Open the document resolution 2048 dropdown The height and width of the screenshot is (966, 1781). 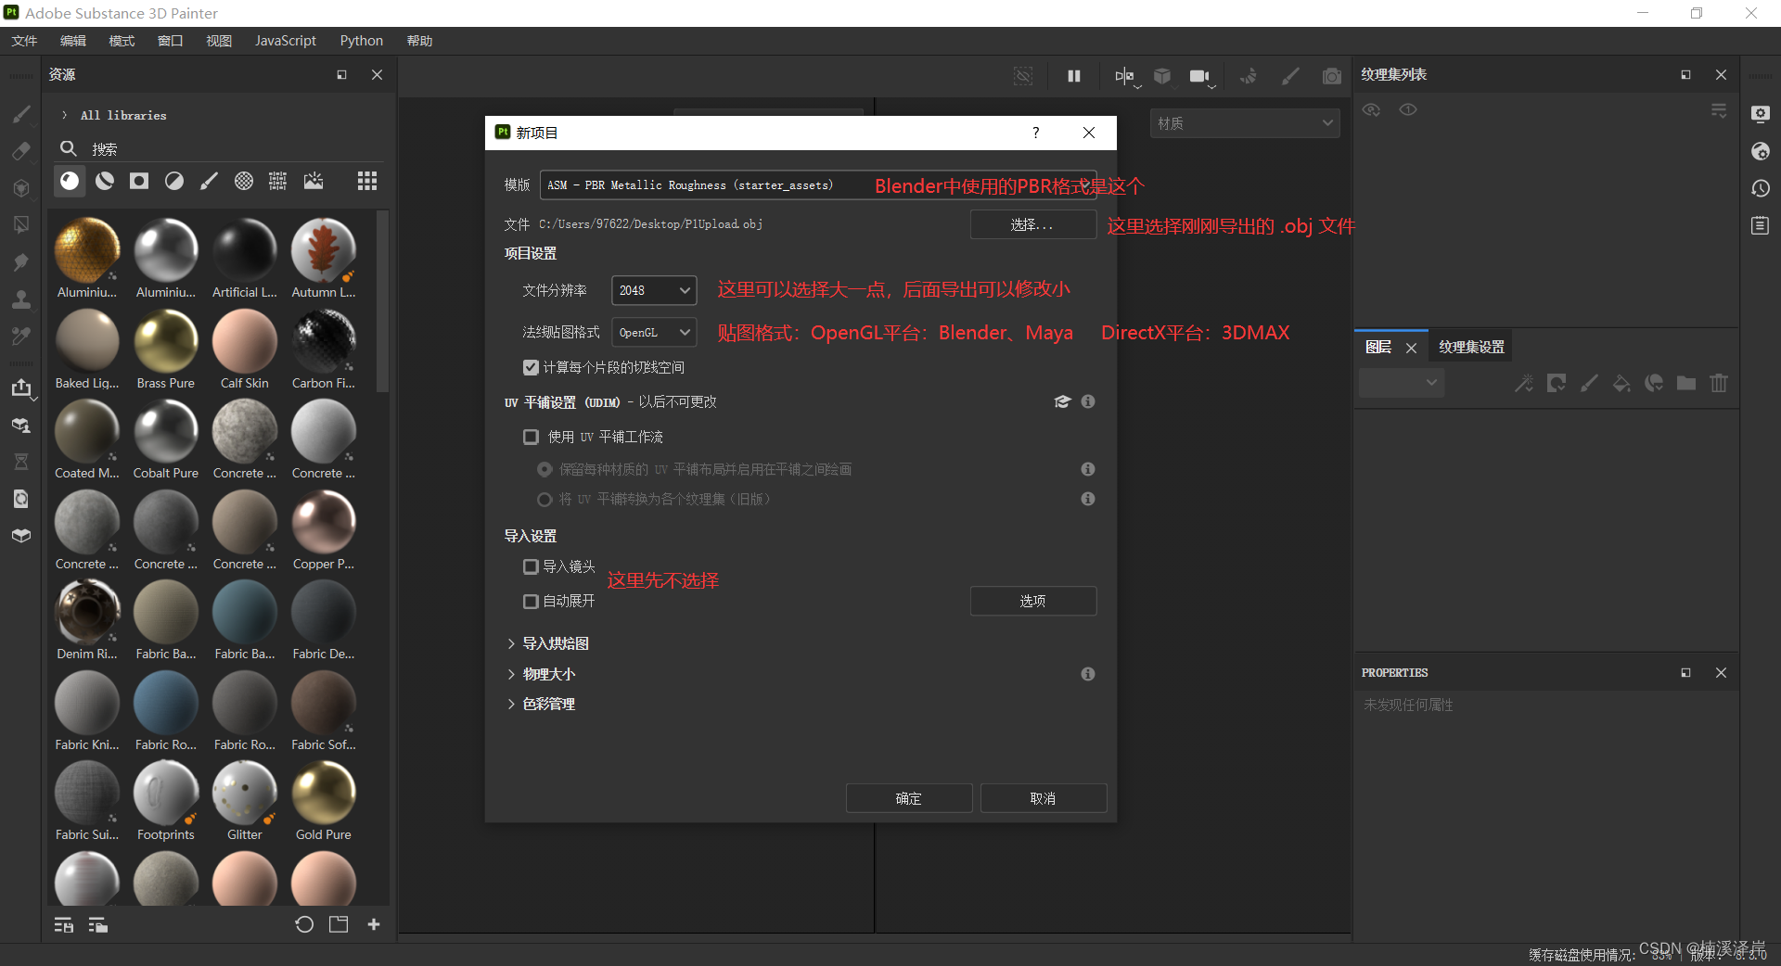coord(654,290)
